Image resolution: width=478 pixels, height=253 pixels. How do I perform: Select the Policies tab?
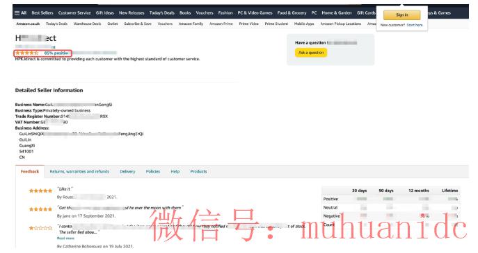coord(153,172)
